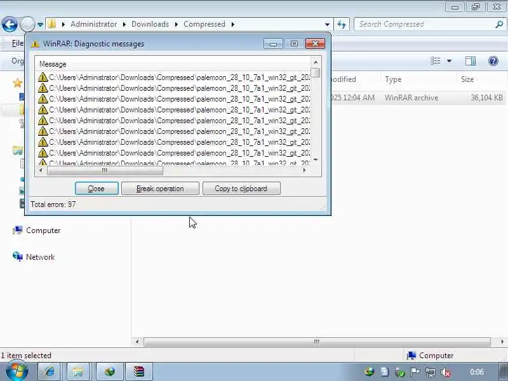Open Internet Explorer from the taskbar

pyautogui.click(x=50, y=371)
